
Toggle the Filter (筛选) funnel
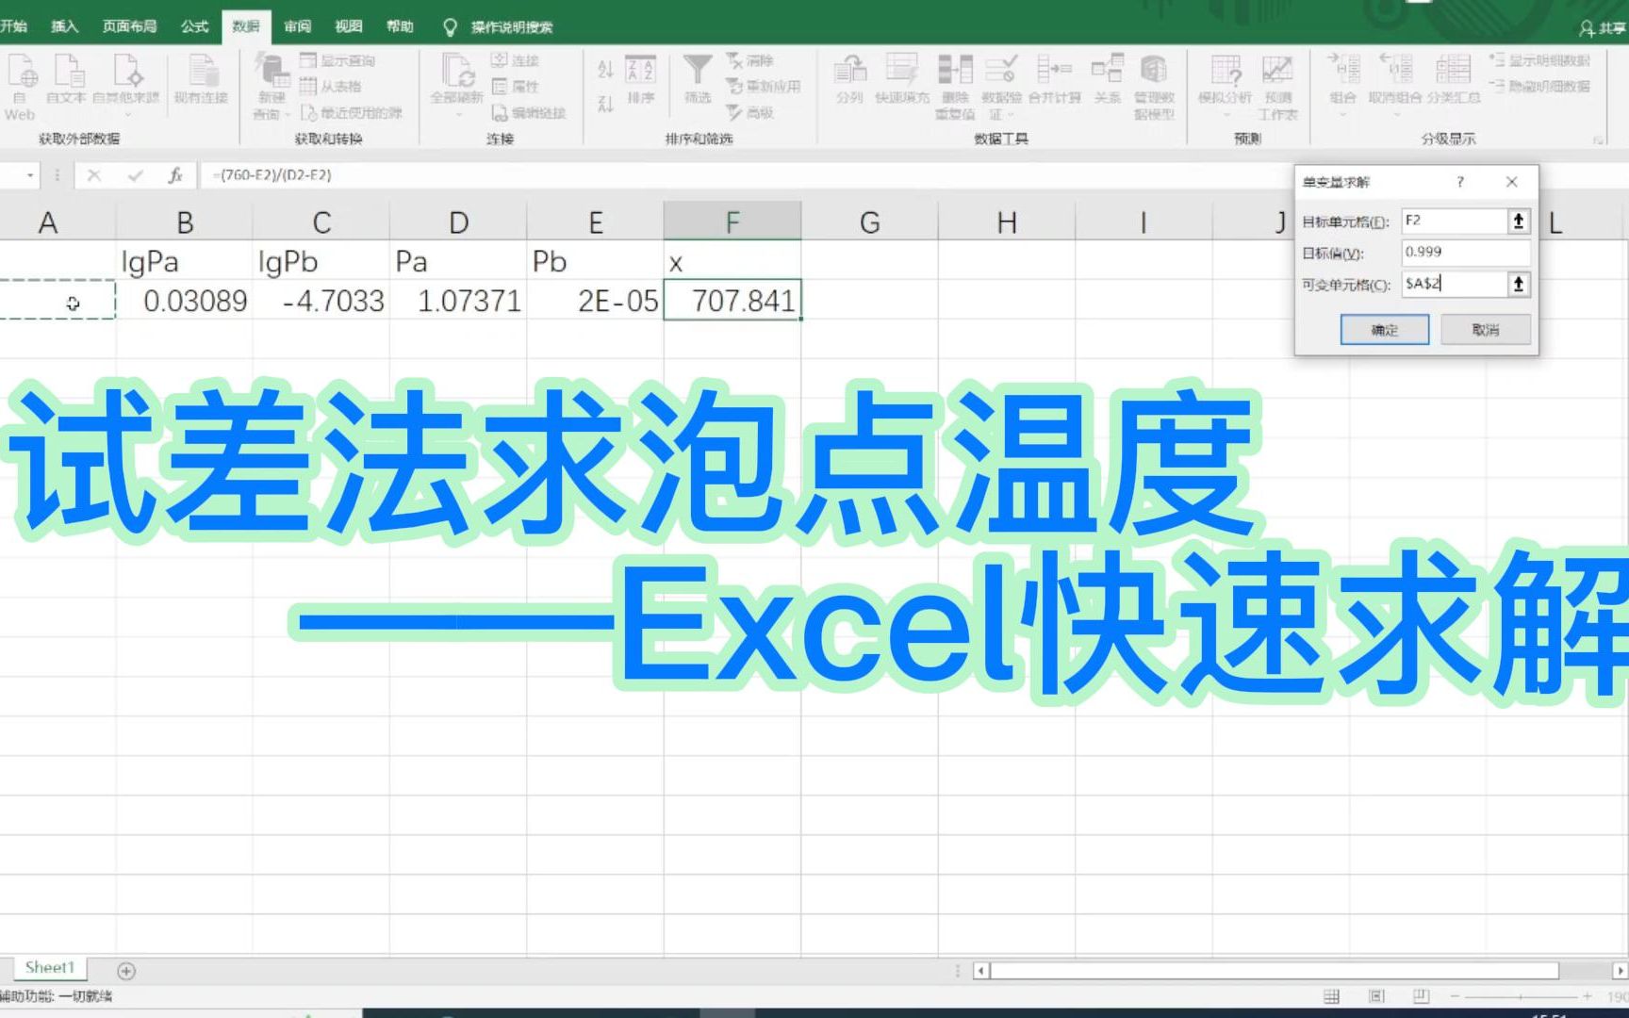coord(698,80)
